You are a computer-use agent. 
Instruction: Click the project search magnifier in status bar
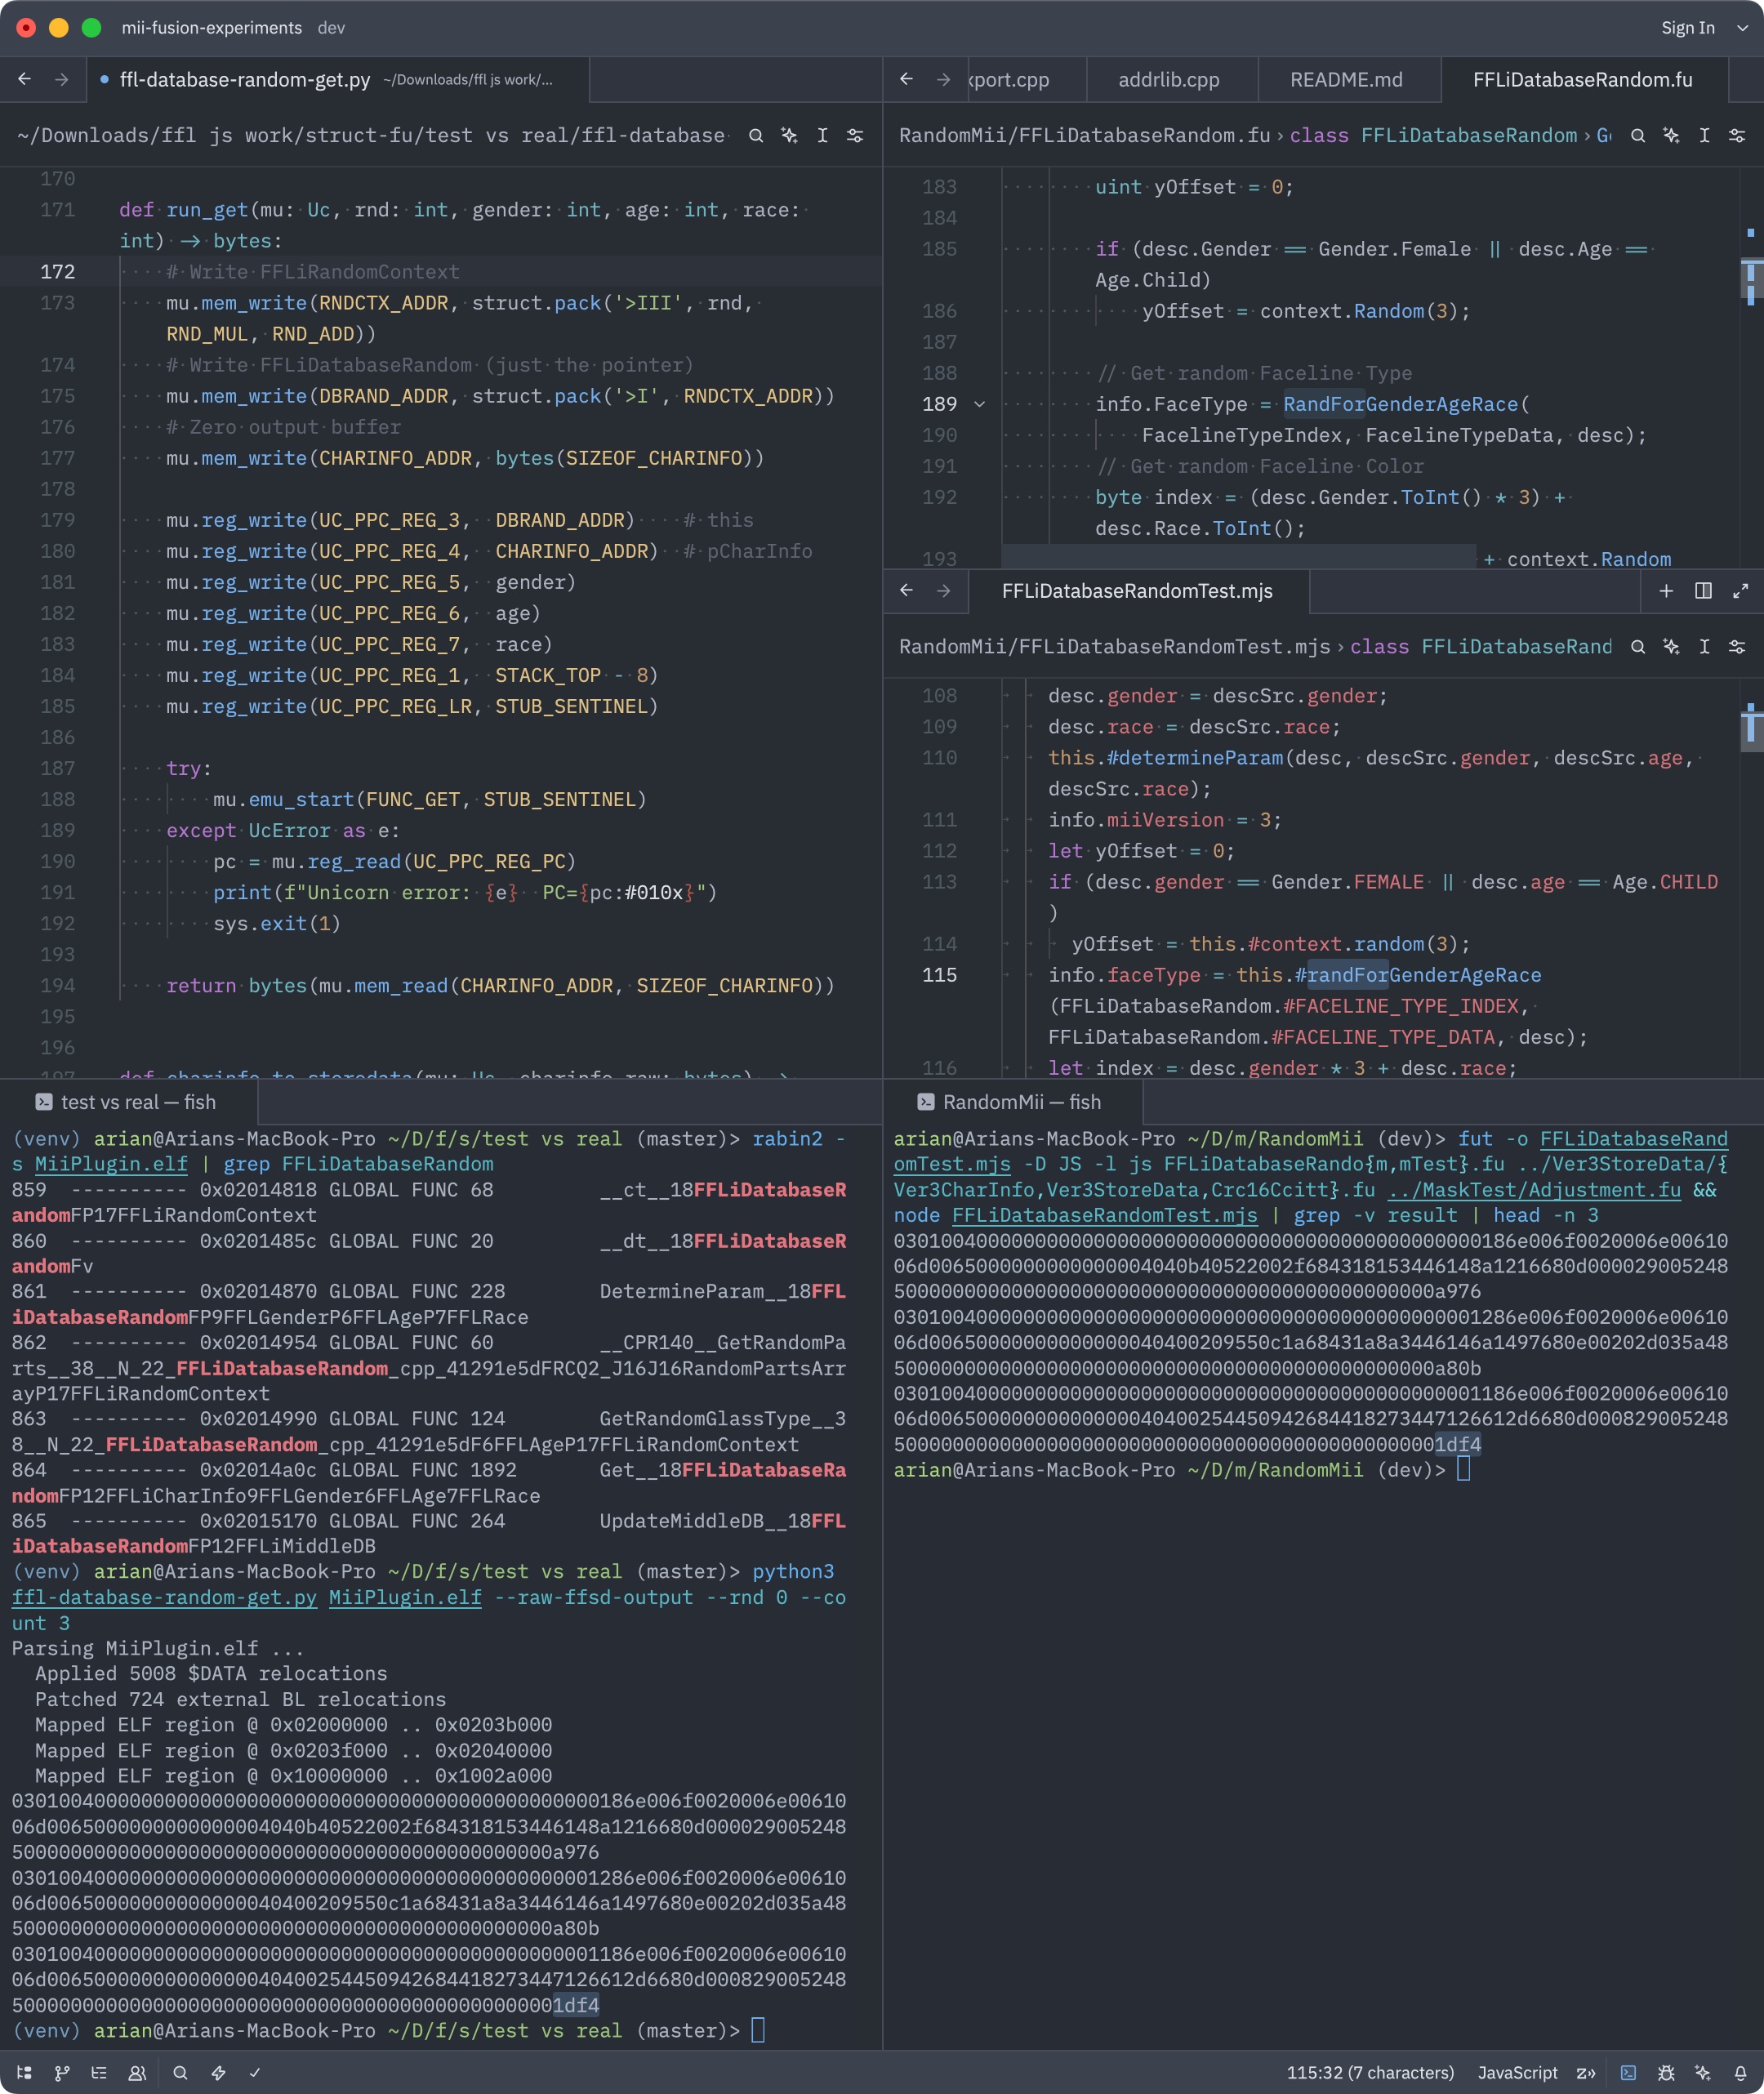click(180, 2073)
